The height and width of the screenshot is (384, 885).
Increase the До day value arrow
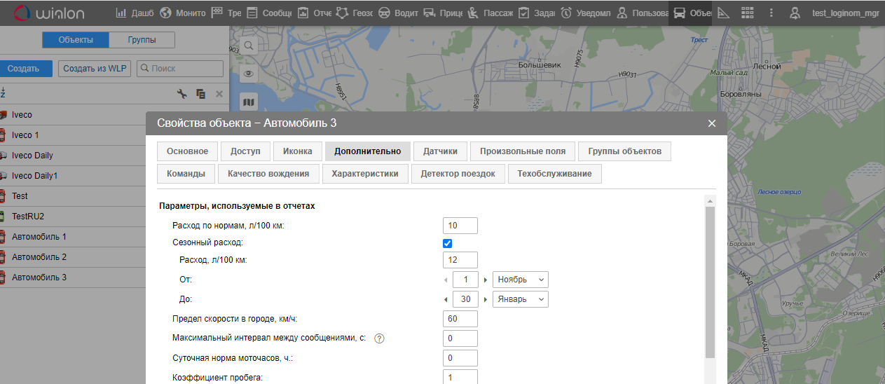(486, 299)
